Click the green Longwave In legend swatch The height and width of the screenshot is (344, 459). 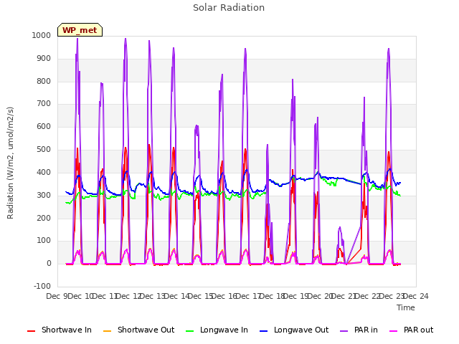tap(190, 331)
